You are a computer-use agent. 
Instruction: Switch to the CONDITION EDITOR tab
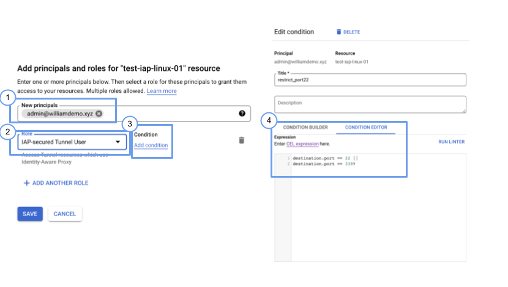click(366, 128)
